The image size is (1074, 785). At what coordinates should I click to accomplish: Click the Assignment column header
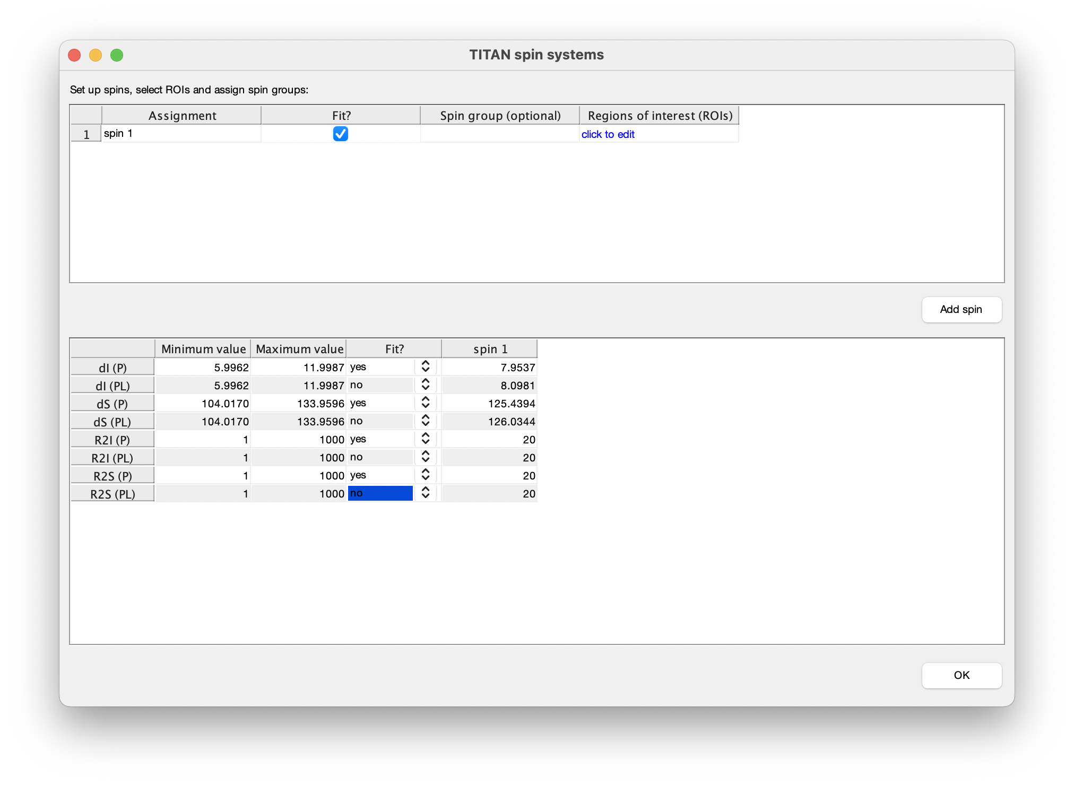(181, 116)
